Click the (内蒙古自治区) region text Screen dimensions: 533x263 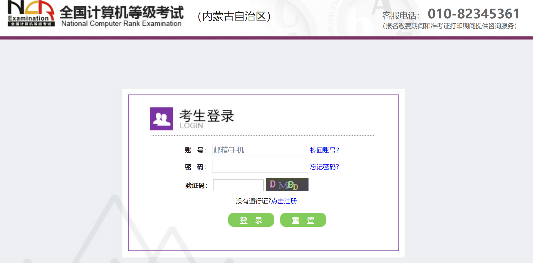coord(234,16)
